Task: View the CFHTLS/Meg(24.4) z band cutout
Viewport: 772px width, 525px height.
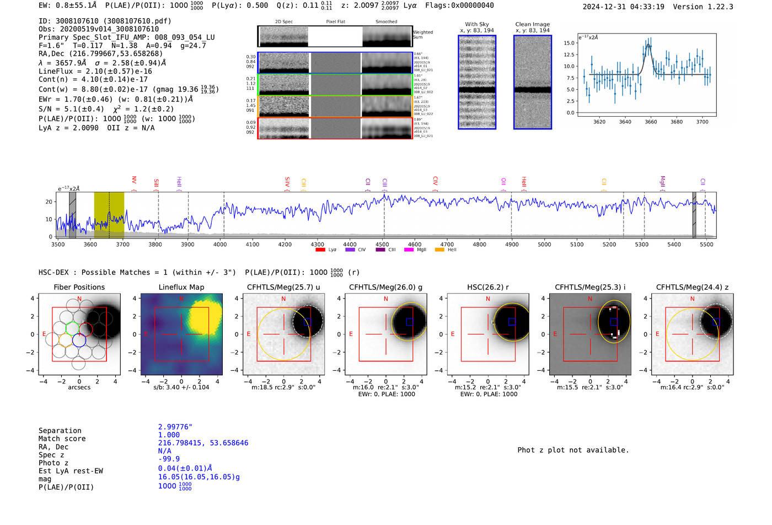Action: pos(692,334)
